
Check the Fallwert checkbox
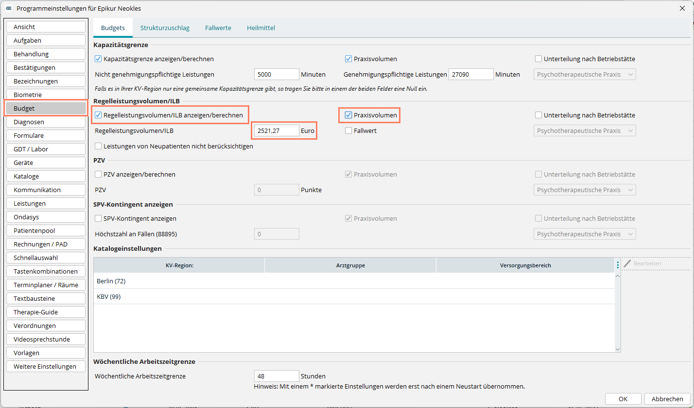click(348, 131)
